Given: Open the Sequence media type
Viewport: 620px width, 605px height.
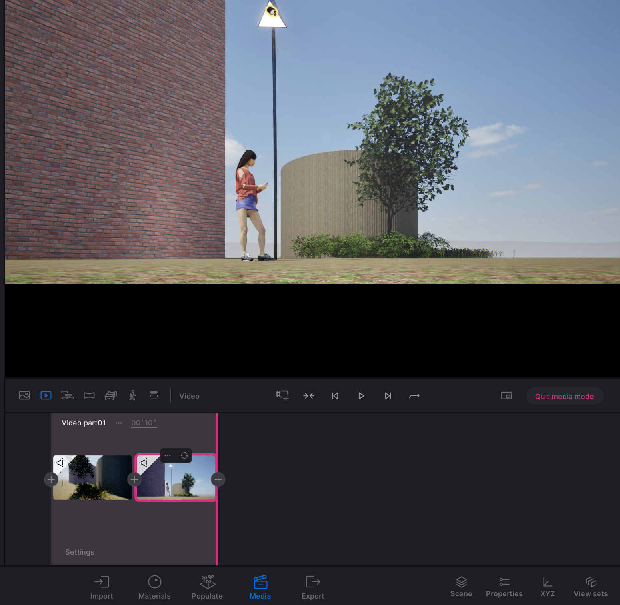Looking at the screenshot, I should coord(68,396).
